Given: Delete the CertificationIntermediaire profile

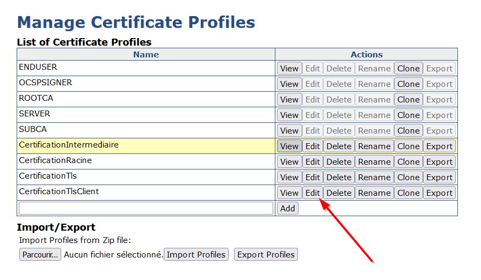Looking at the screenshot, I should 339,146.
